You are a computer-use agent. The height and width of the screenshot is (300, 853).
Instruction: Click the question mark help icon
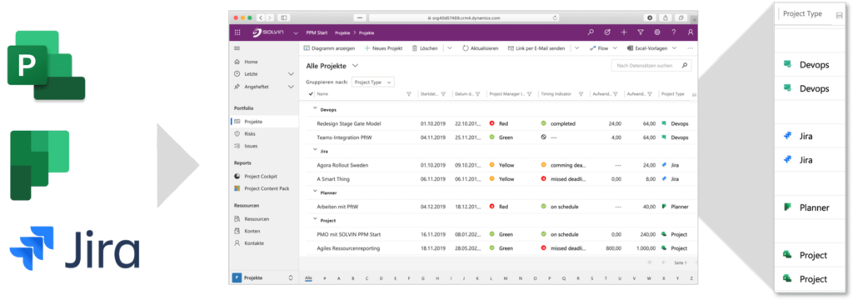point(673,32)
